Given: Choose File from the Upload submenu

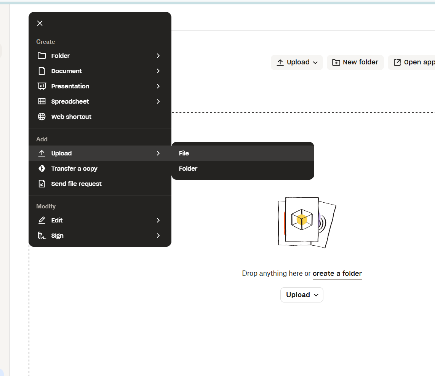Looking at the screenshot, I should (x=184, y=153).
